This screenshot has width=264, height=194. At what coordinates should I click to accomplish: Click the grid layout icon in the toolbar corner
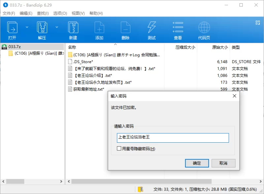[258, 22]
